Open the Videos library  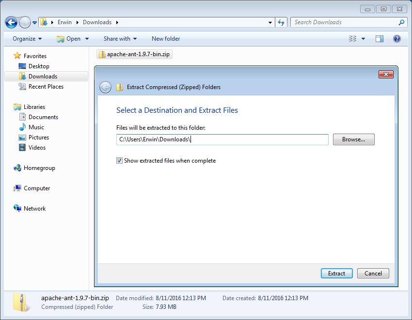coord(37,148)
